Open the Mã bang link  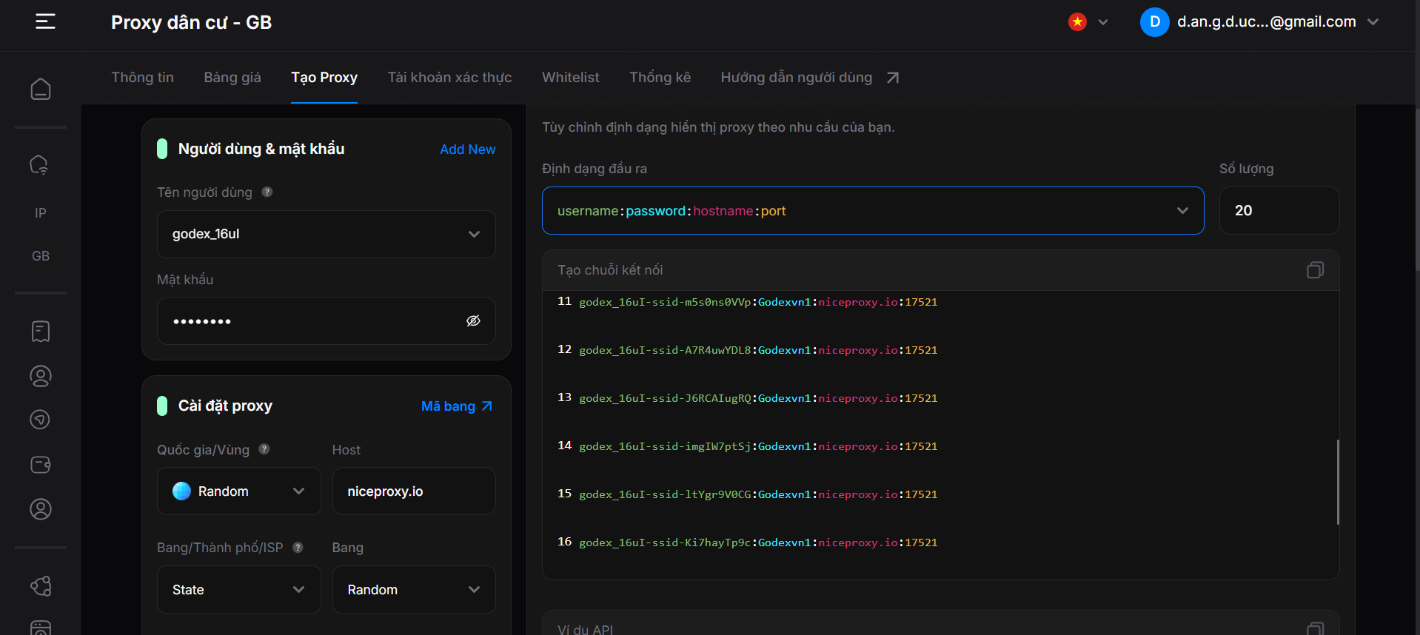pyautogui.click(x=456, y=406)
